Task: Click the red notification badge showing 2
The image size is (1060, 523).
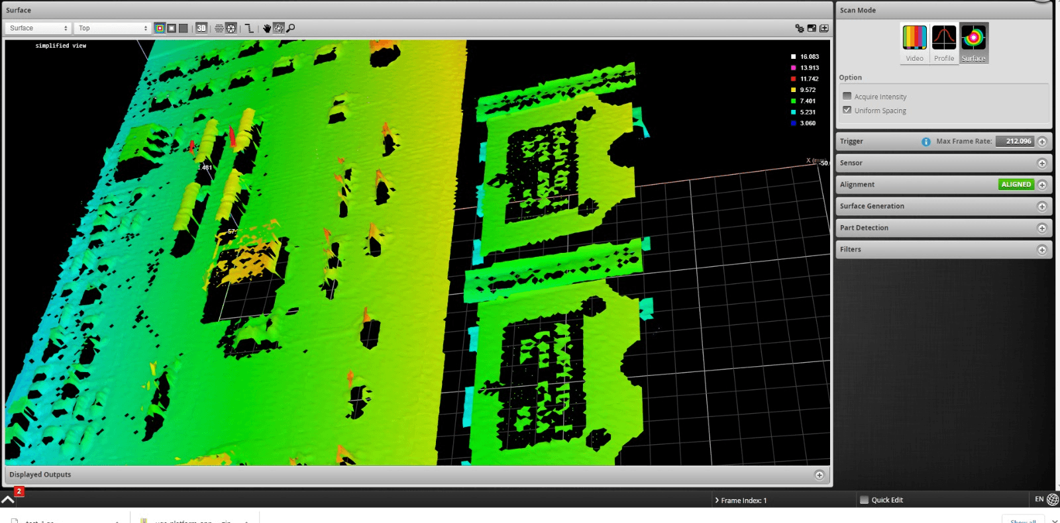Action: coord(19,491)
